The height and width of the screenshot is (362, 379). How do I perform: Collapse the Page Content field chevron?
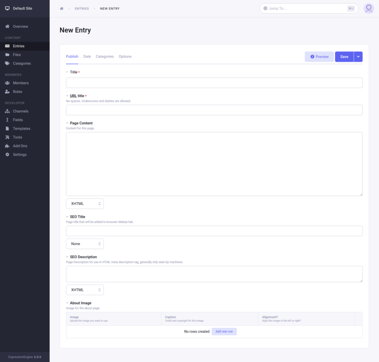click(x=67, y=123)
